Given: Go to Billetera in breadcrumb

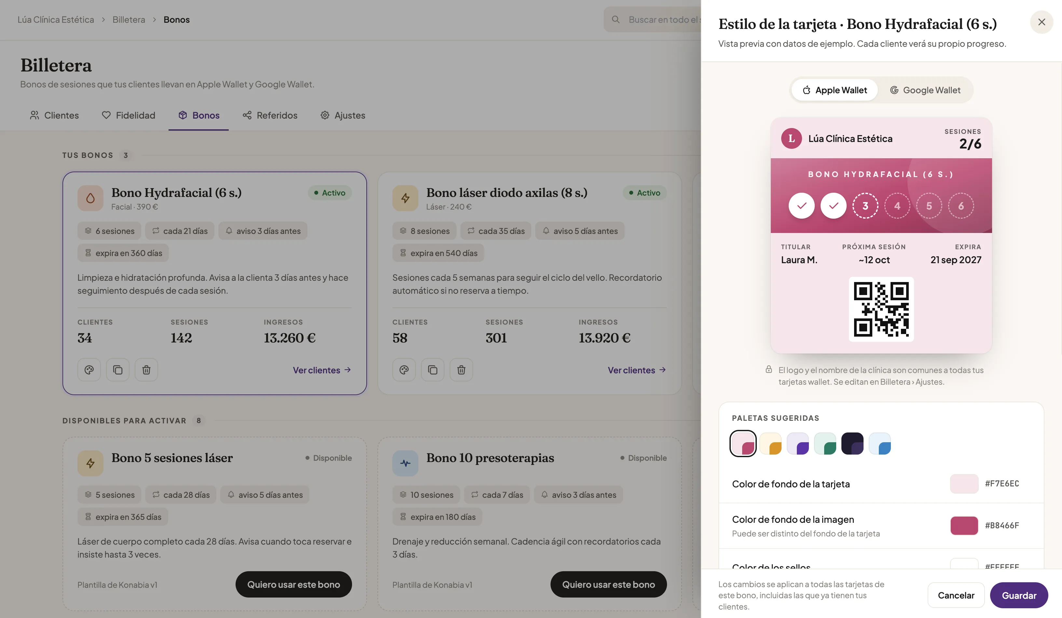Looking at the screenshot, I should (129, 19).
